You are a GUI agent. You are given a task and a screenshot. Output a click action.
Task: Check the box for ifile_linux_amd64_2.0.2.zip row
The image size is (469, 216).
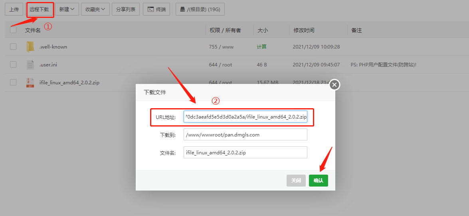tap(13, 82)
